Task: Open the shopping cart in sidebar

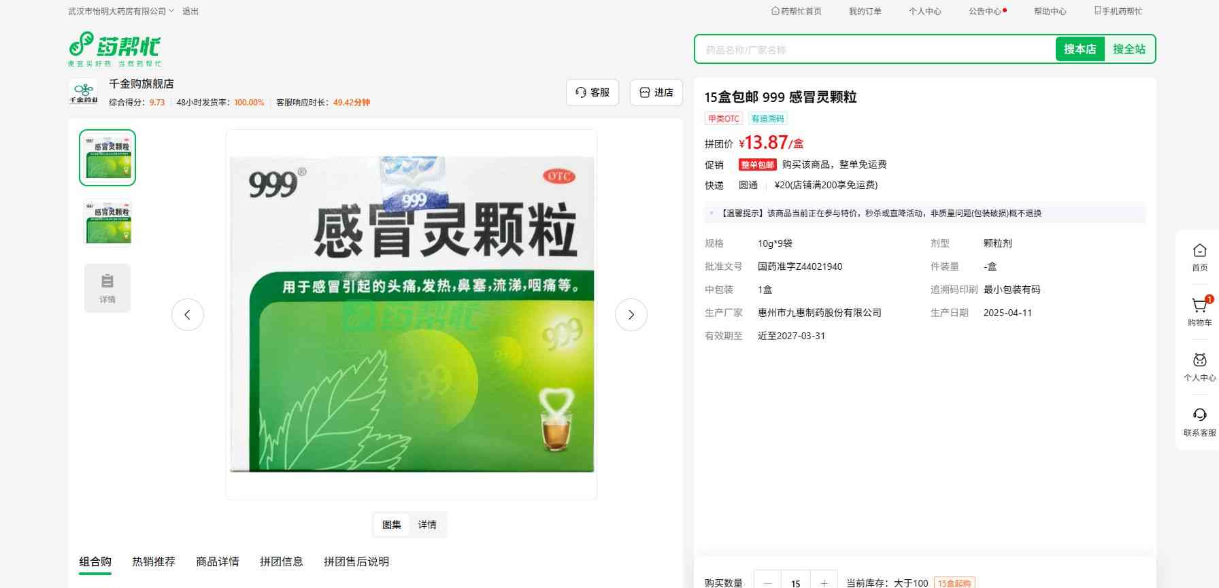Action: [1199, 311]
